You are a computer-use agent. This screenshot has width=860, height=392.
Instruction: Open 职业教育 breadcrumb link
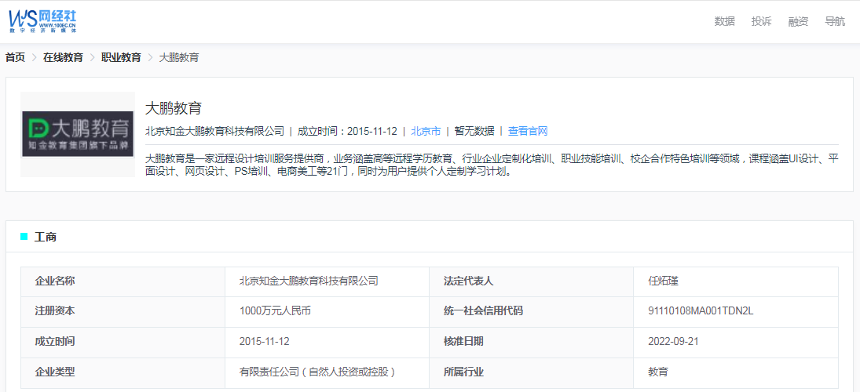[x=121, y=57]
